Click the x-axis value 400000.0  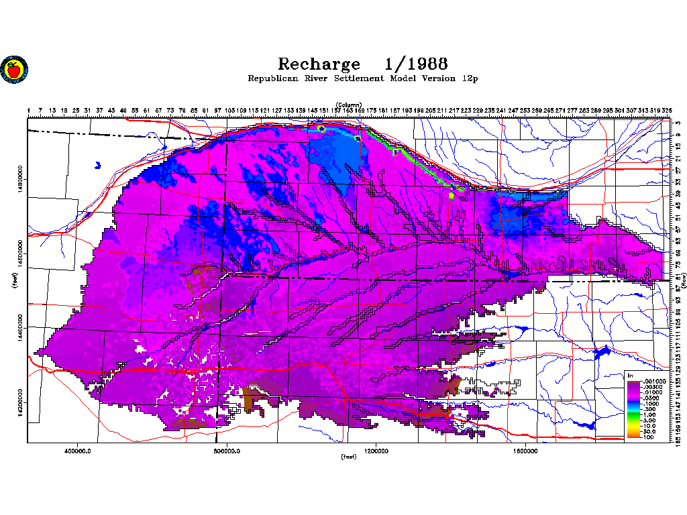point(77,451)
